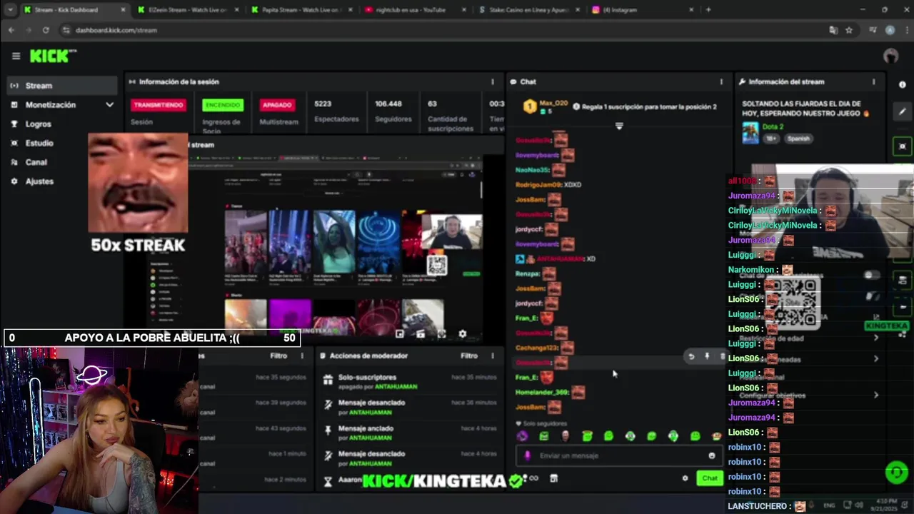Image resolution: width=914 pixels, height=514 pixels.
Task: Select Stream in the sidebar
Action: tap(61, 86)
